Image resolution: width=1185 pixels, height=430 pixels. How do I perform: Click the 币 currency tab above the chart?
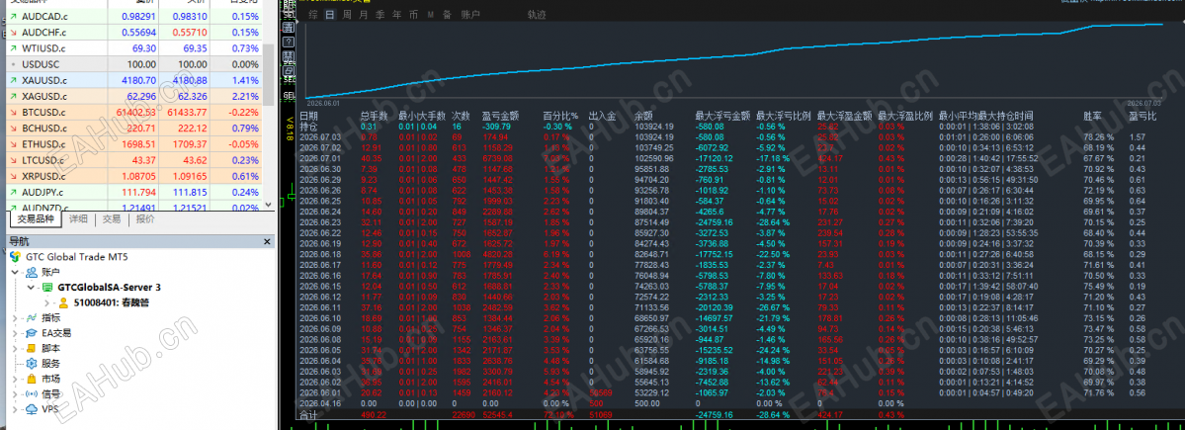pyautogui.click(x=413, y=15)
